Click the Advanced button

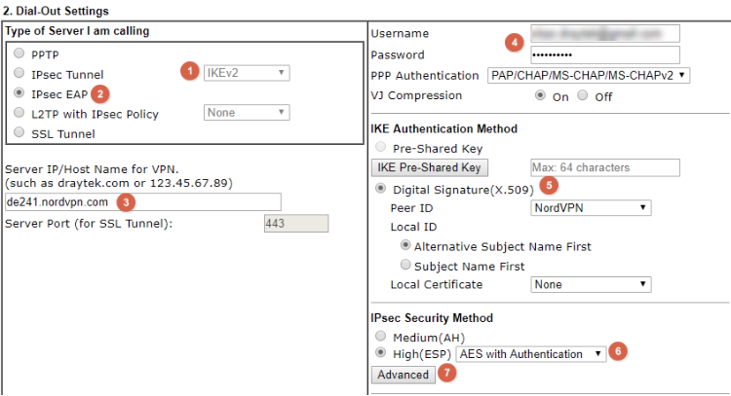tap(403, 375)
